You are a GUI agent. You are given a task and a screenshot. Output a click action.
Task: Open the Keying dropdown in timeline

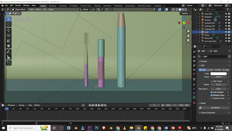click(x=23, y=105)
